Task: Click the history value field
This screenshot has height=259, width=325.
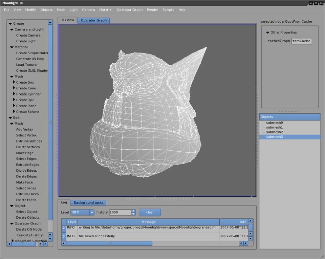Action: tap(120, 213)
